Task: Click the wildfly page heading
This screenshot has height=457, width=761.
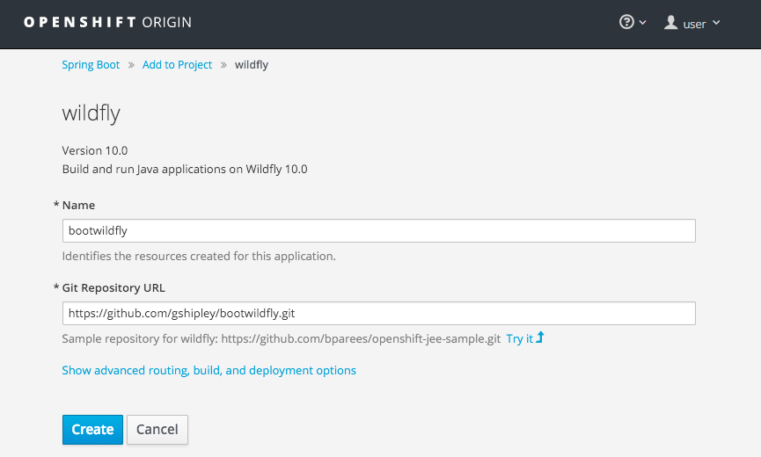Action: 91,113
